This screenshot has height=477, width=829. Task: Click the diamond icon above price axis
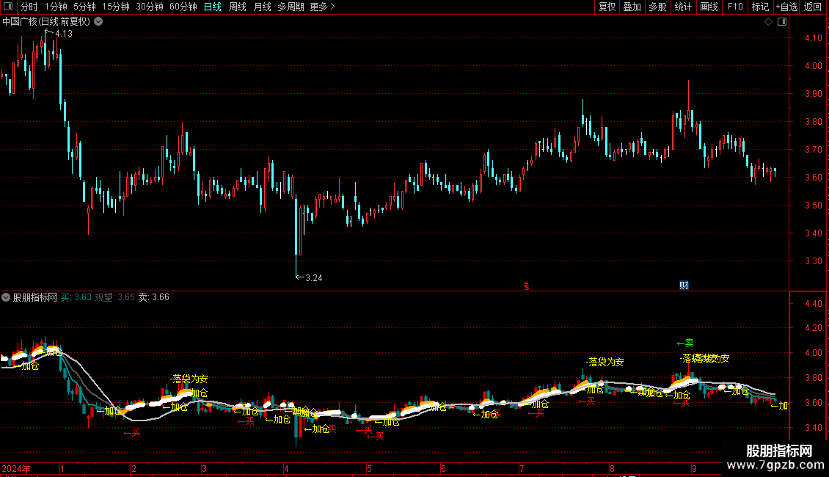point(769,22)
